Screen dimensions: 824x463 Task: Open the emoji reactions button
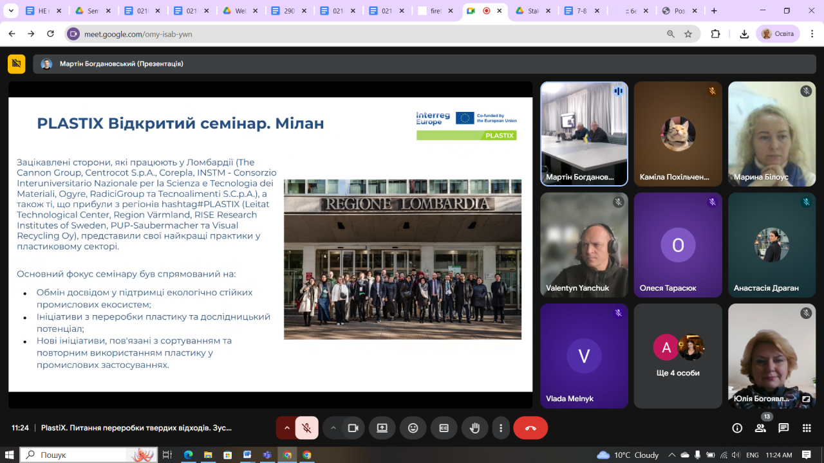[x=413, y=428]
